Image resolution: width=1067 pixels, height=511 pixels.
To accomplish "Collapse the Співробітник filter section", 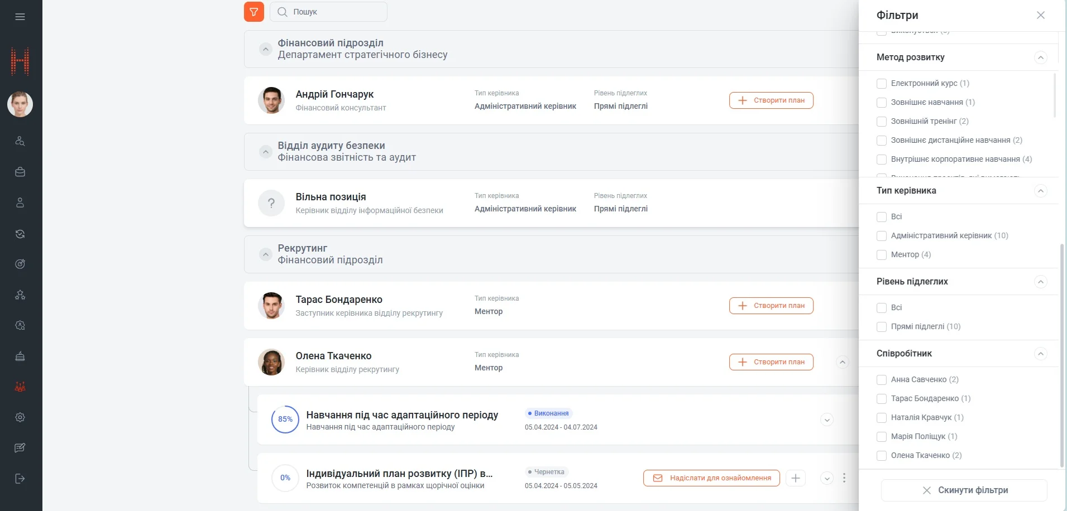I will (x=1040, y=354).
